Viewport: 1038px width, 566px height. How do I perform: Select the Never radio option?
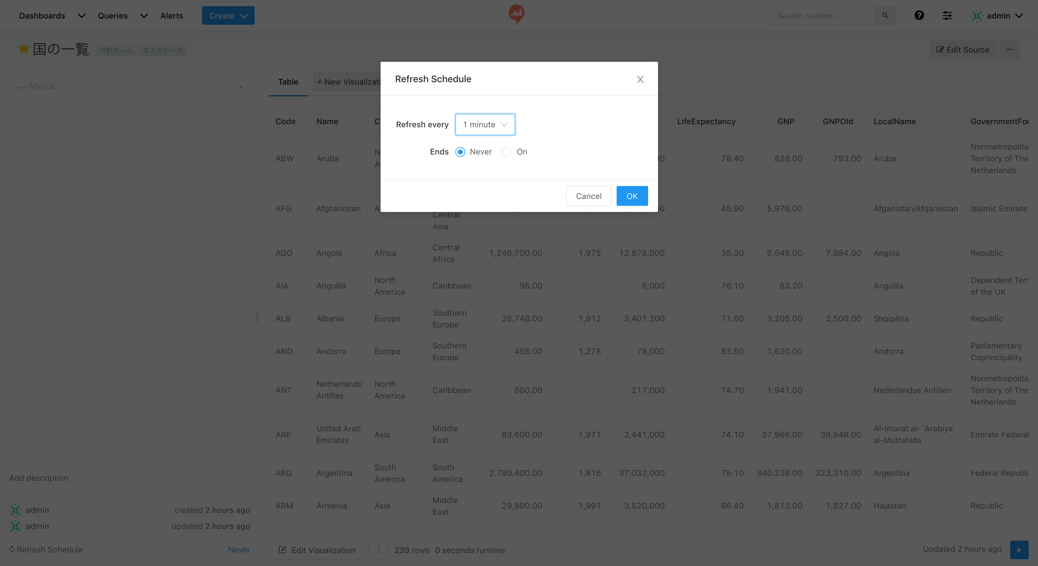[x=460, y=152]
